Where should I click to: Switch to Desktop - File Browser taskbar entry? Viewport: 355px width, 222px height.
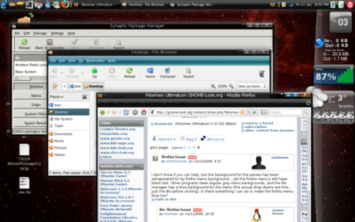143,4
